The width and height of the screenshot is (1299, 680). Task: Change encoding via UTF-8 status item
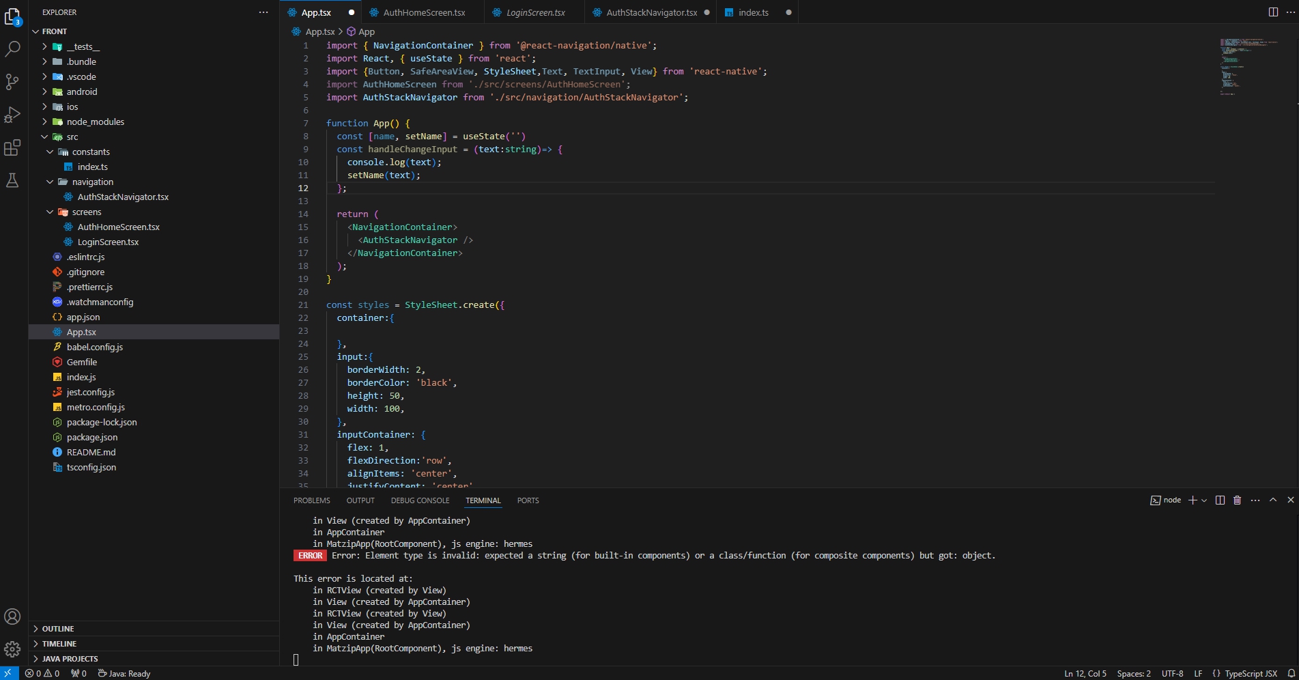pos(1172,673)
